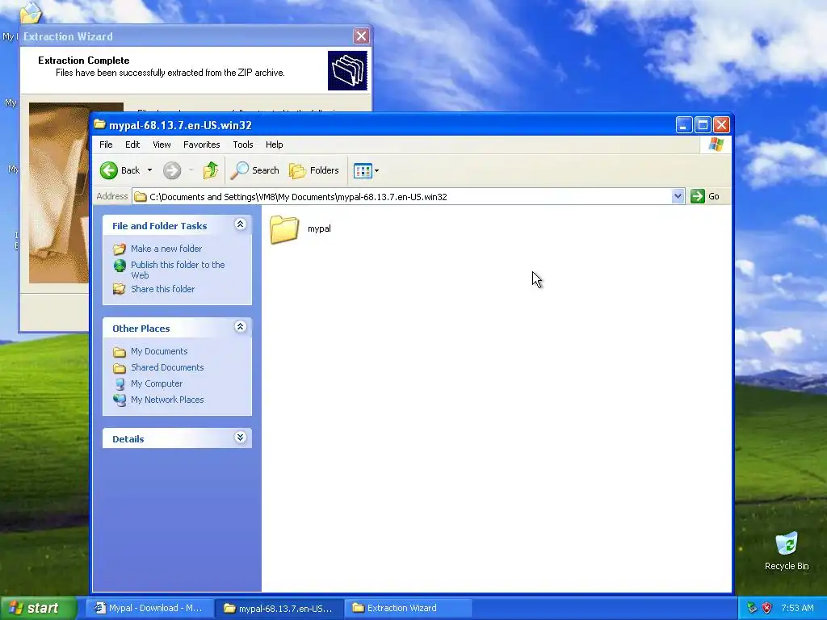Image resolution: width=827 pixels, height=620 pixels.
Task: Select the mypal folder icon
Action: click(284, 229)
